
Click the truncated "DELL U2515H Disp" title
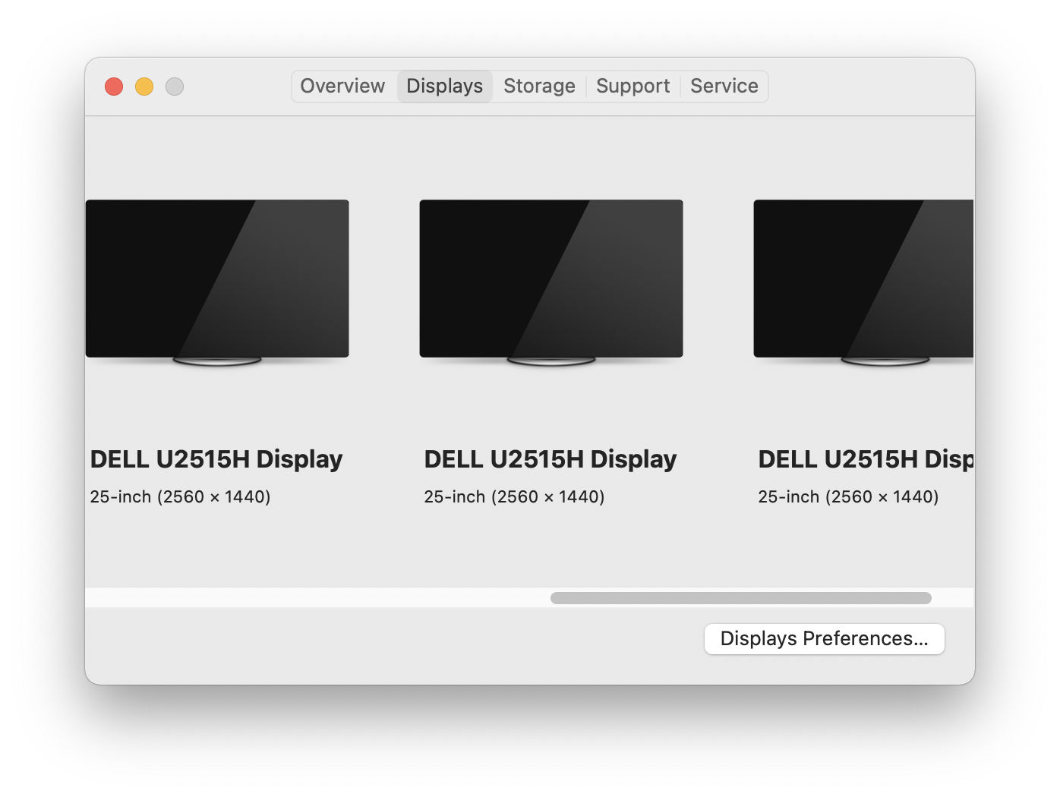pyautogui.click(x=866, y=459)
